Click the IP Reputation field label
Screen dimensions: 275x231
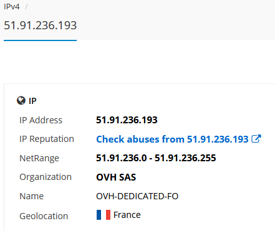point(47,139)
